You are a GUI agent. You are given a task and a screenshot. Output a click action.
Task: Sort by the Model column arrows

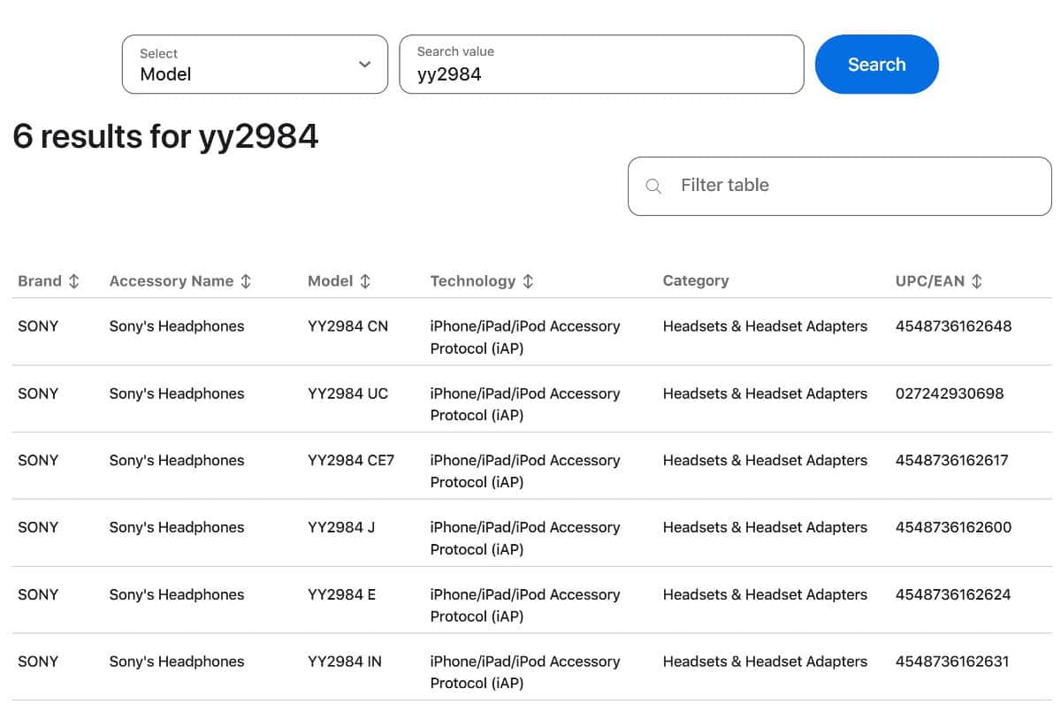(365, 281)
